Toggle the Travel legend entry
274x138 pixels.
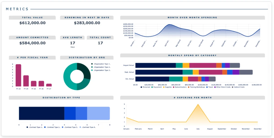(x=210, y=87)
